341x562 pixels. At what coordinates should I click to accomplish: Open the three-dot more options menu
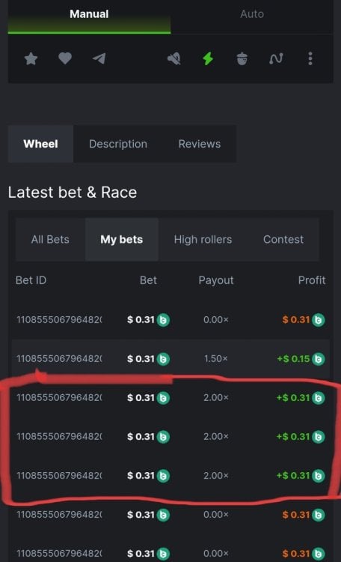pyautogui.click(x=310, y=58)
